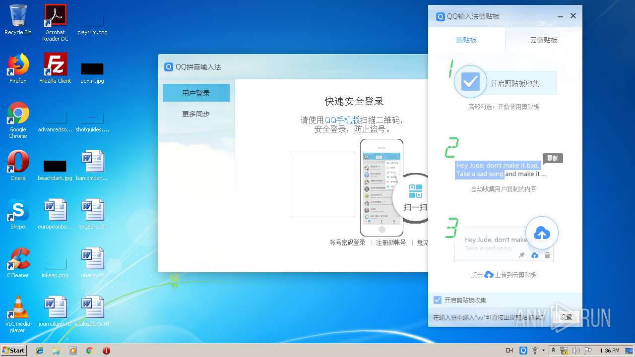
Task: Click the blank QR code box
Action: pos(322,184)
